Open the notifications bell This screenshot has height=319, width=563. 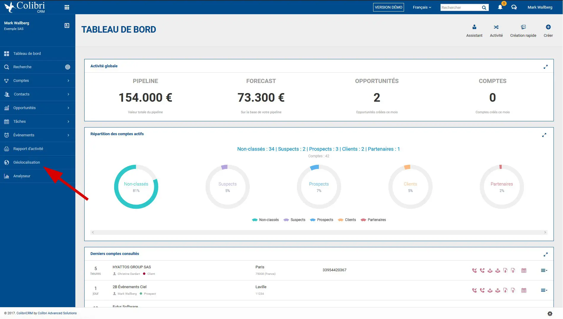click(500, 7)
